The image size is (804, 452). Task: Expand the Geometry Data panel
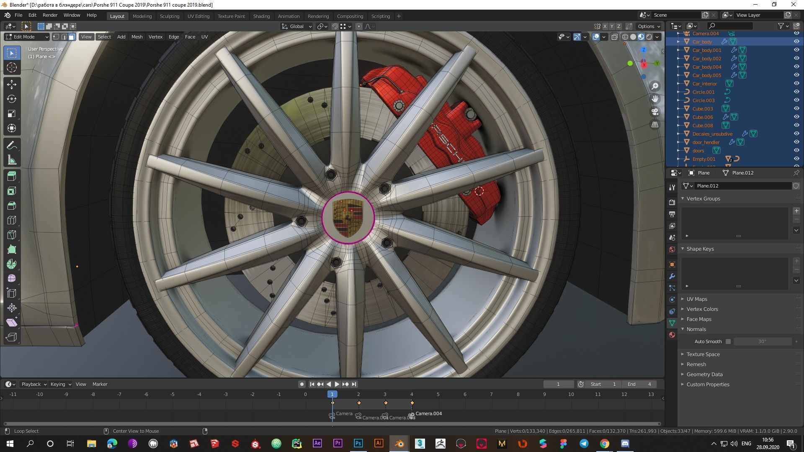pos(704,374)
